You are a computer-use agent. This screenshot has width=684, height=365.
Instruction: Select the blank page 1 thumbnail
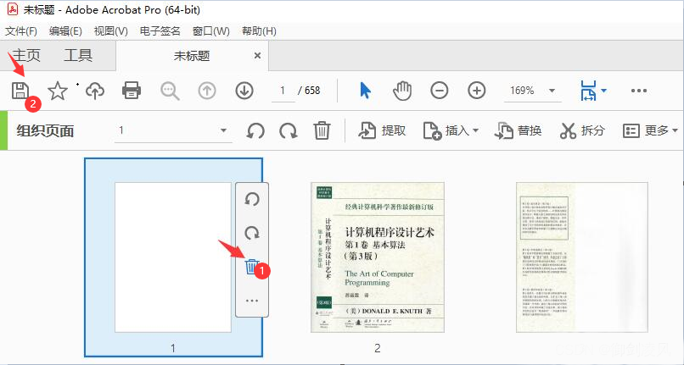tap(173, 257)
